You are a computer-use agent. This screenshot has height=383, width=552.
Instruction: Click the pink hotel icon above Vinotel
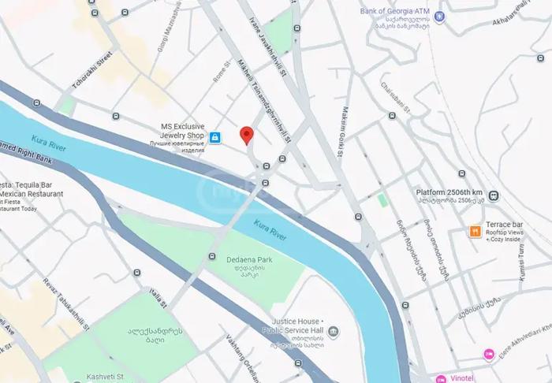pyautogui.click(x=489, y=354)
